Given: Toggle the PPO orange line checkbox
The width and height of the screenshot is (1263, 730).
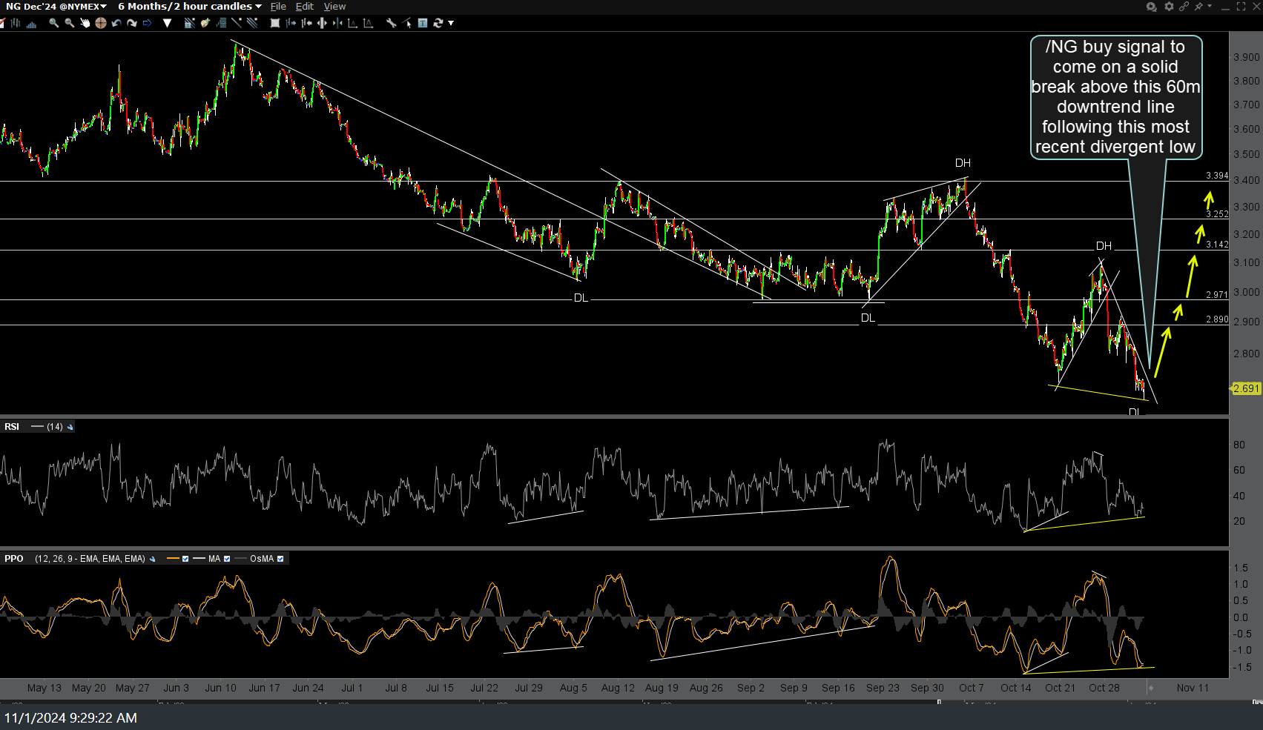Looking at the screenshot, I should [185, 559].
